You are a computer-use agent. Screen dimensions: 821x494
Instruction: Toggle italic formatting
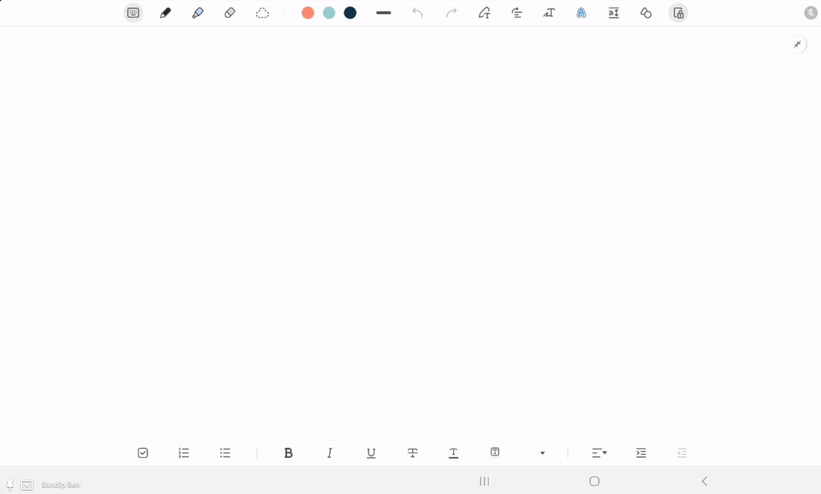click(330, 453)
